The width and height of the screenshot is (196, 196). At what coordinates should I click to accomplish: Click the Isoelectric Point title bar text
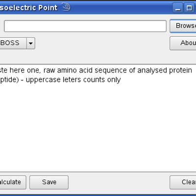coord(28,8)
